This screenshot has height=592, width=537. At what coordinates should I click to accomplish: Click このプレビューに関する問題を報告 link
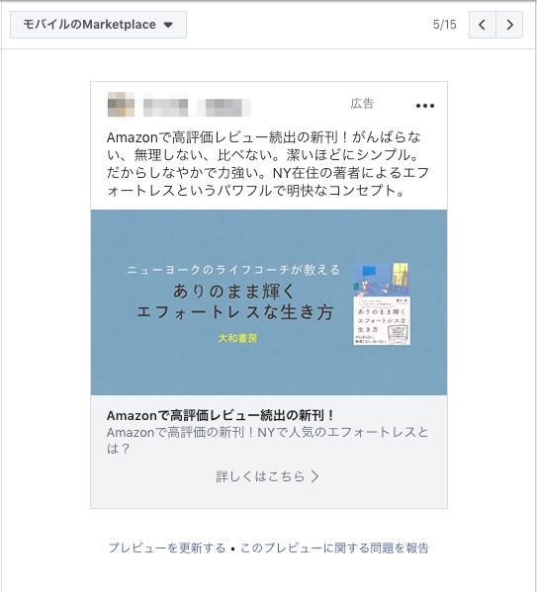pyautogui.click(x=335, y=549)
